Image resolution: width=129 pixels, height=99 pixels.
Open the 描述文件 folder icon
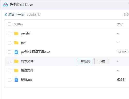click(x=16, y=70)
